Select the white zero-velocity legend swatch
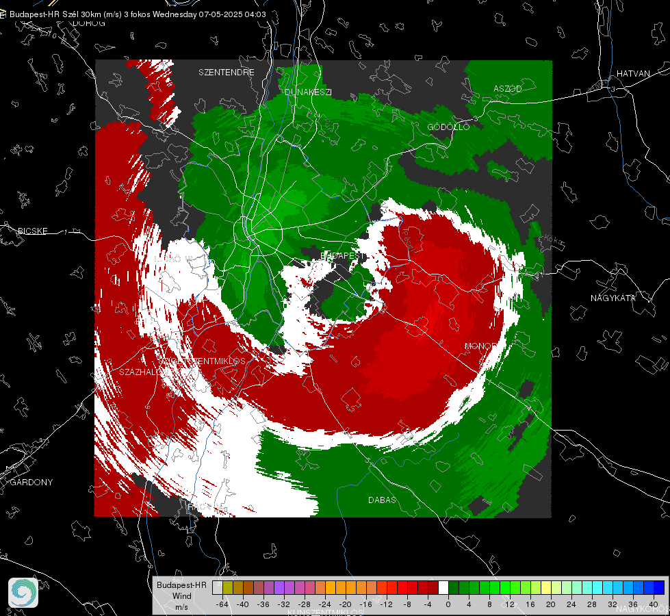This screenshot has height=616, width=670. coord(443,587)
